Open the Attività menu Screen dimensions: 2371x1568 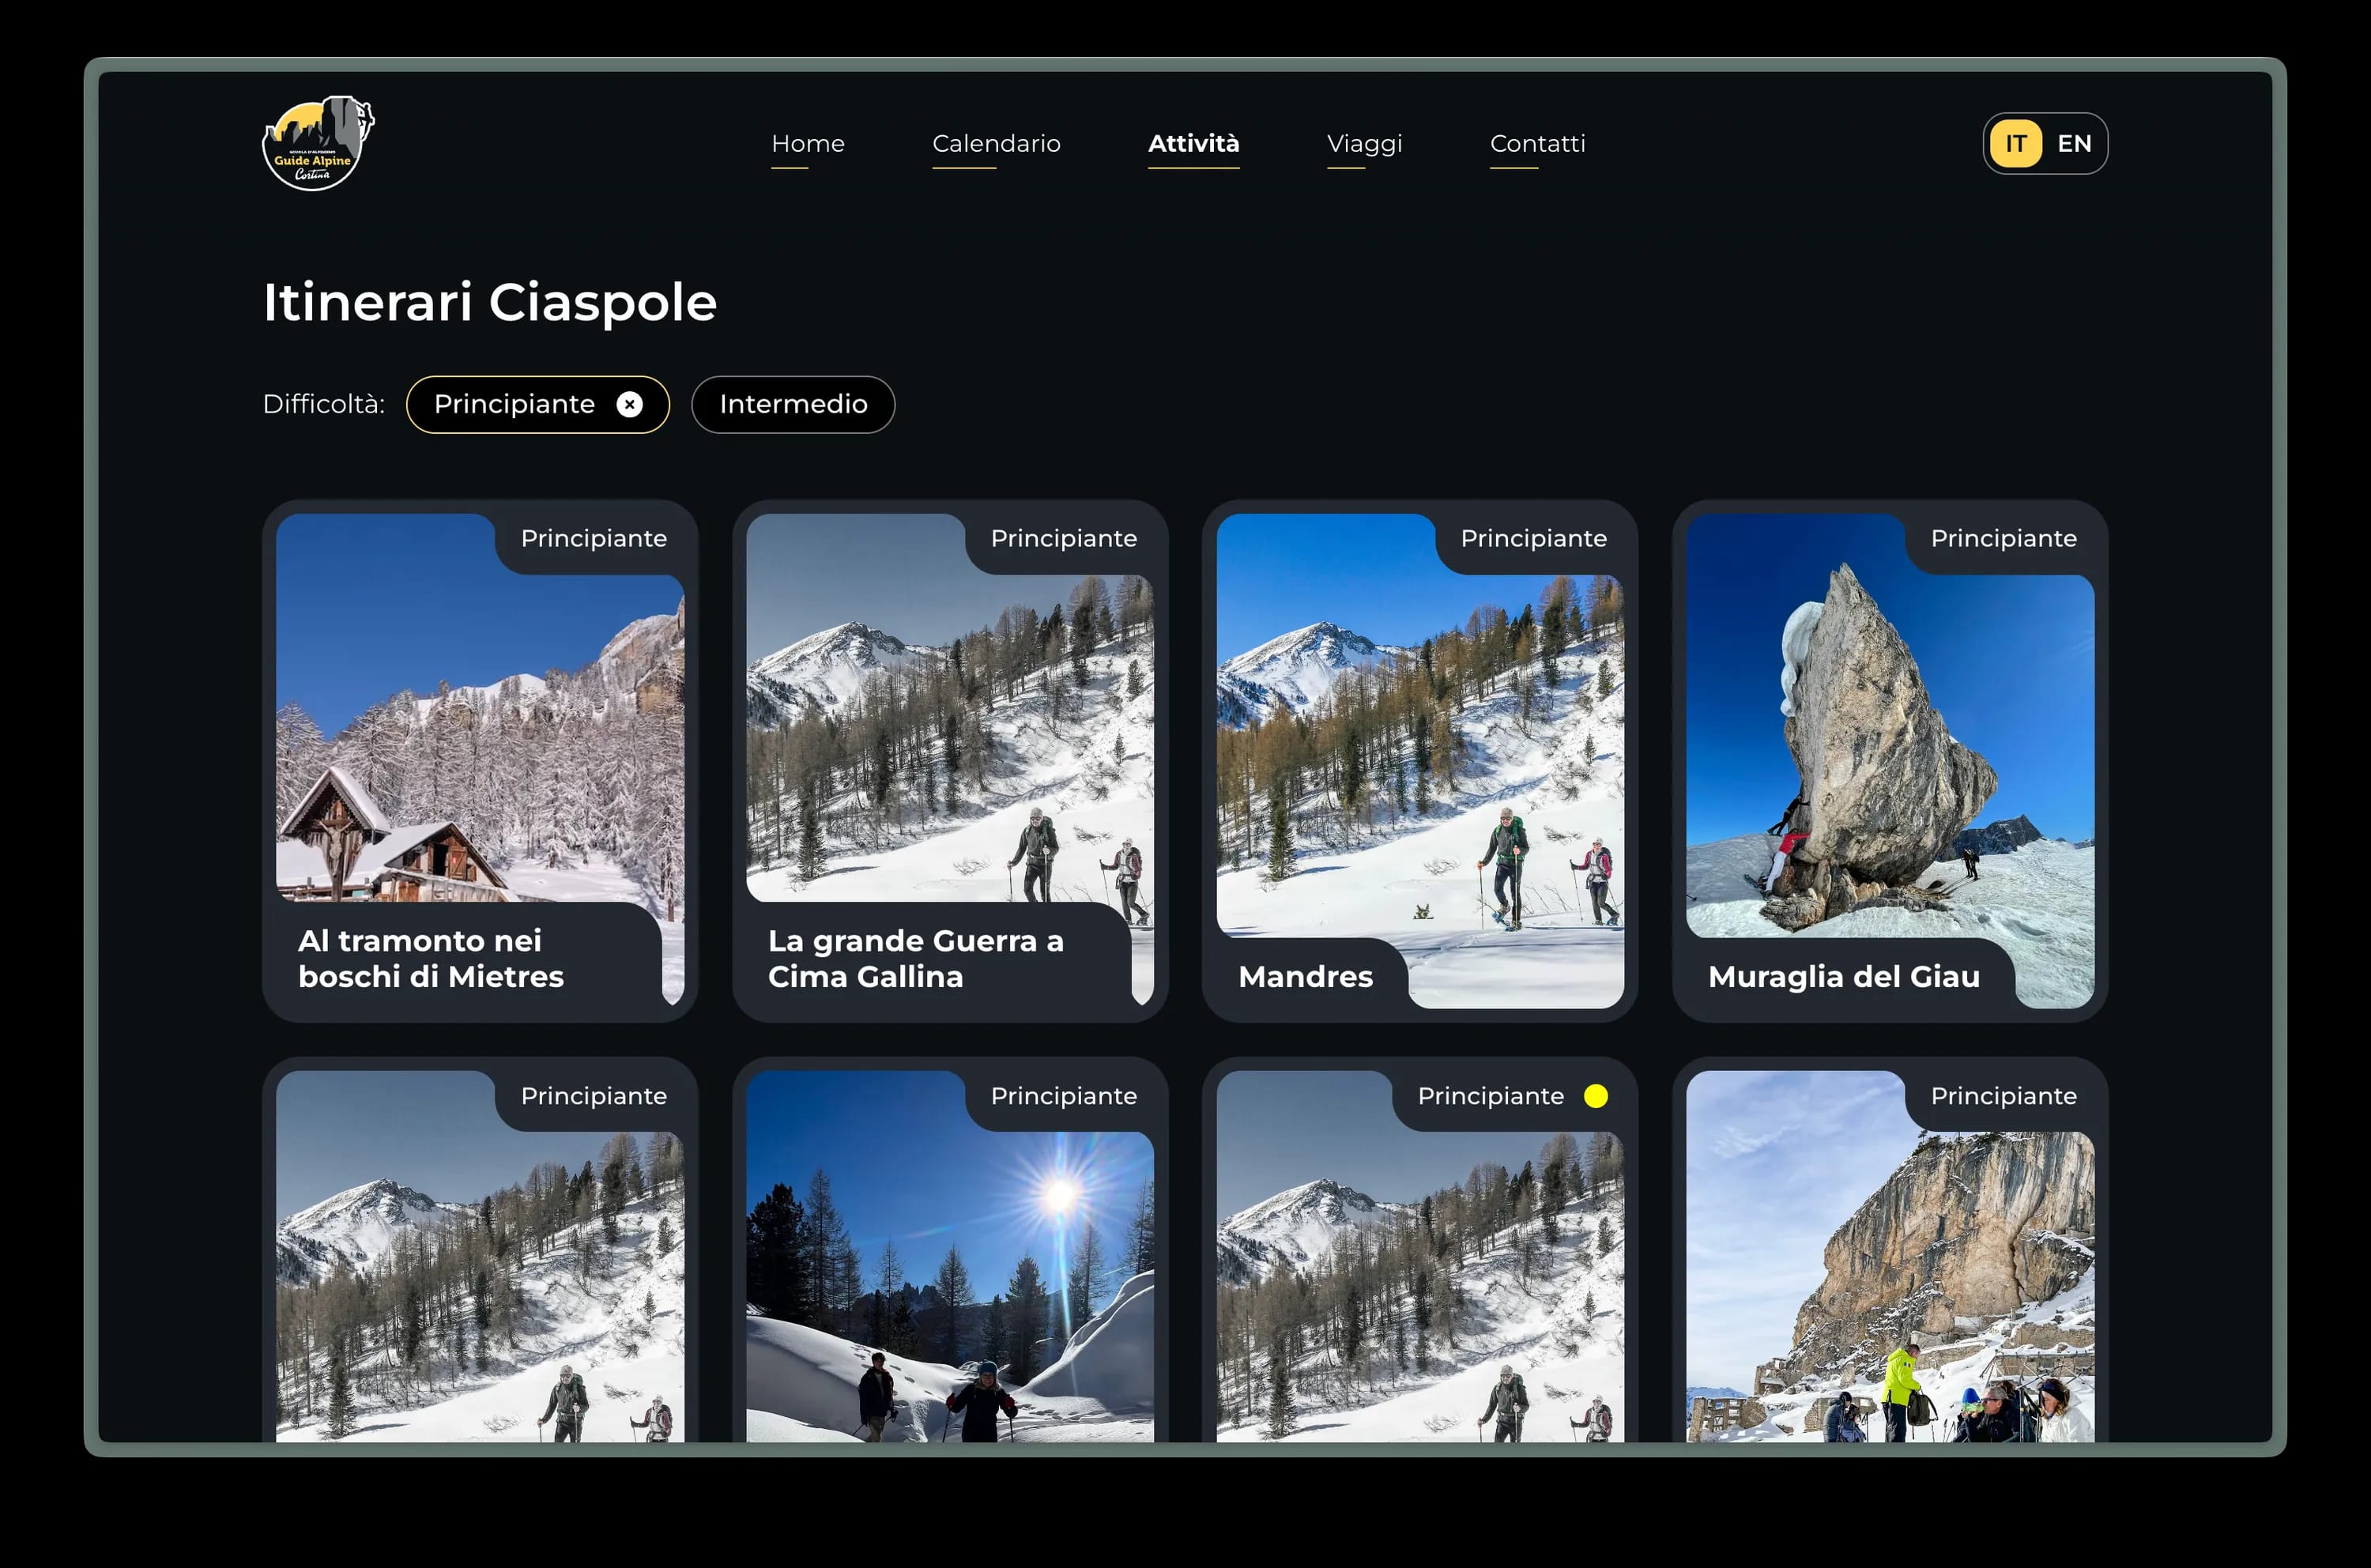point(1194,143)
